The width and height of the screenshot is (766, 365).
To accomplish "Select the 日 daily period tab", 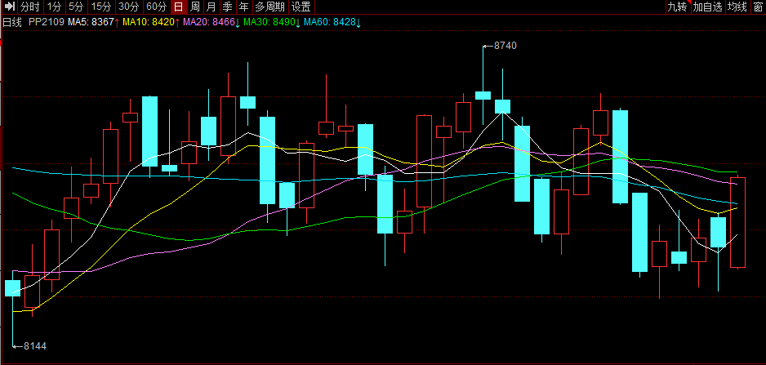I will click(x=180, y=7).
